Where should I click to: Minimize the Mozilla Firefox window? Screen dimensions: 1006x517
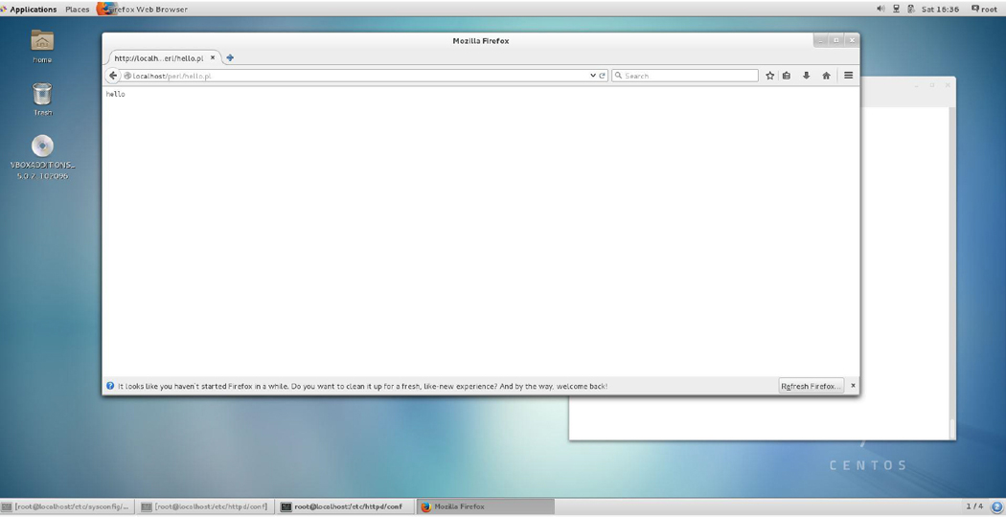point(820,40)
